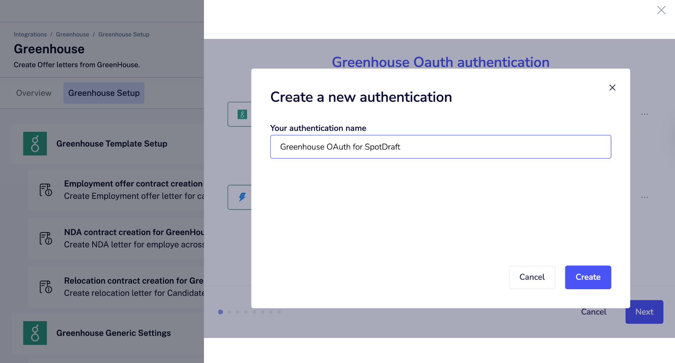Click the Your authentication name input field
Screen dimensions: 675x363
pyautogui.click(x=440, y=147)
